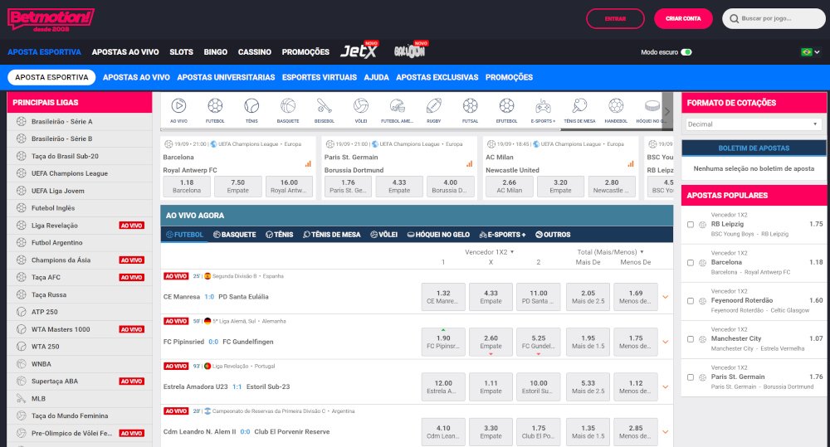This screenshot has height=447, width=830.
Task: Click the JetX game logo
Action: tap(359, 51)
